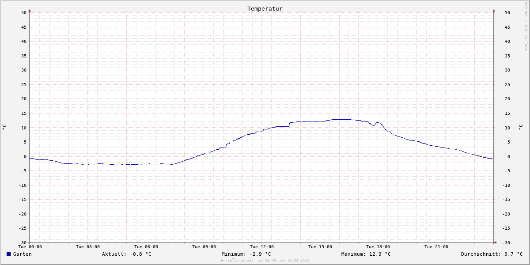Viewport: 530px width, 265px height.
Task: Click the °C unit label on left axis
Action: (x=4, y=127)
